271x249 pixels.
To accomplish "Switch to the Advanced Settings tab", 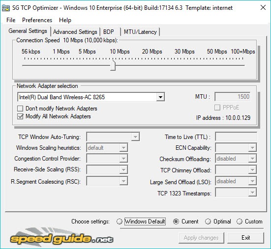I will coord(75,32).
